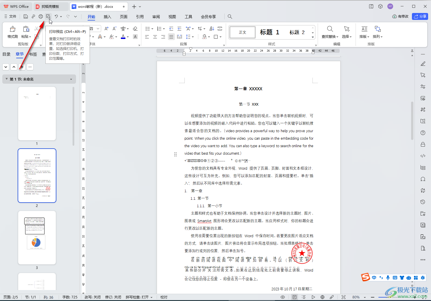The height and width of the screenshot is (301, 431).
Task: Switch to the 视图 ribbon tab
Action: click(x=172, y=17)
